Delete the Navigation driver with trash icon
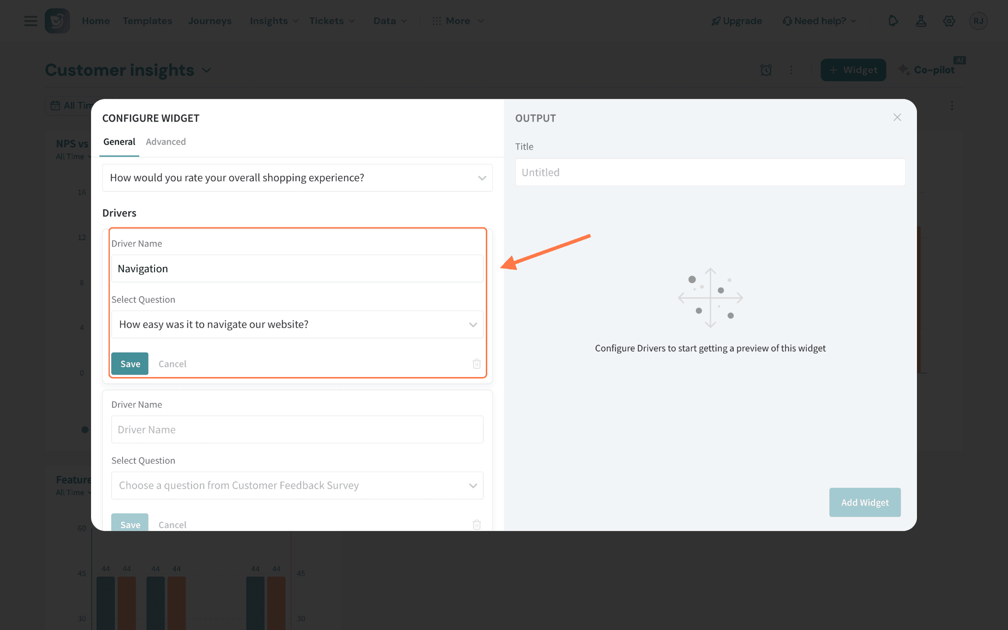 476,364
